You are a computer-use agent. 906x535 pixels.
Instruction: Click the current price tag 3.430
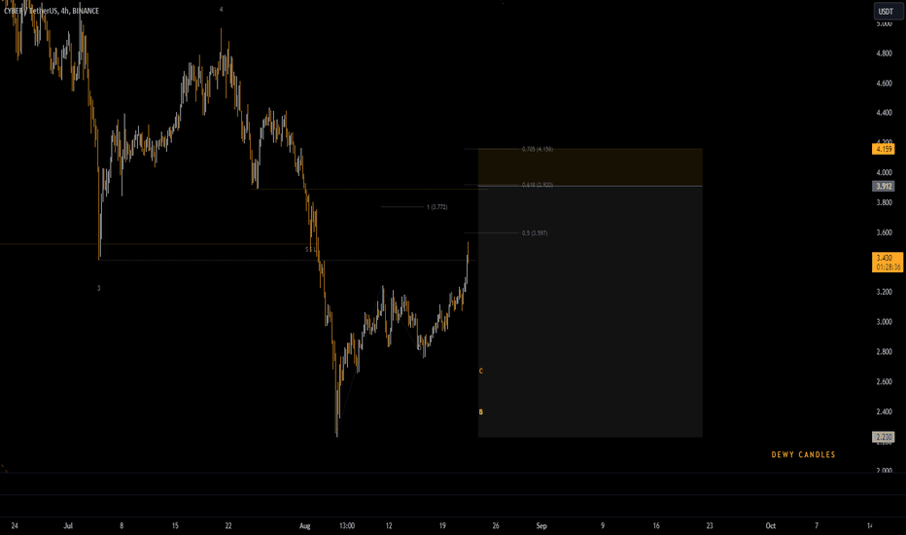(x=887, y=262)
